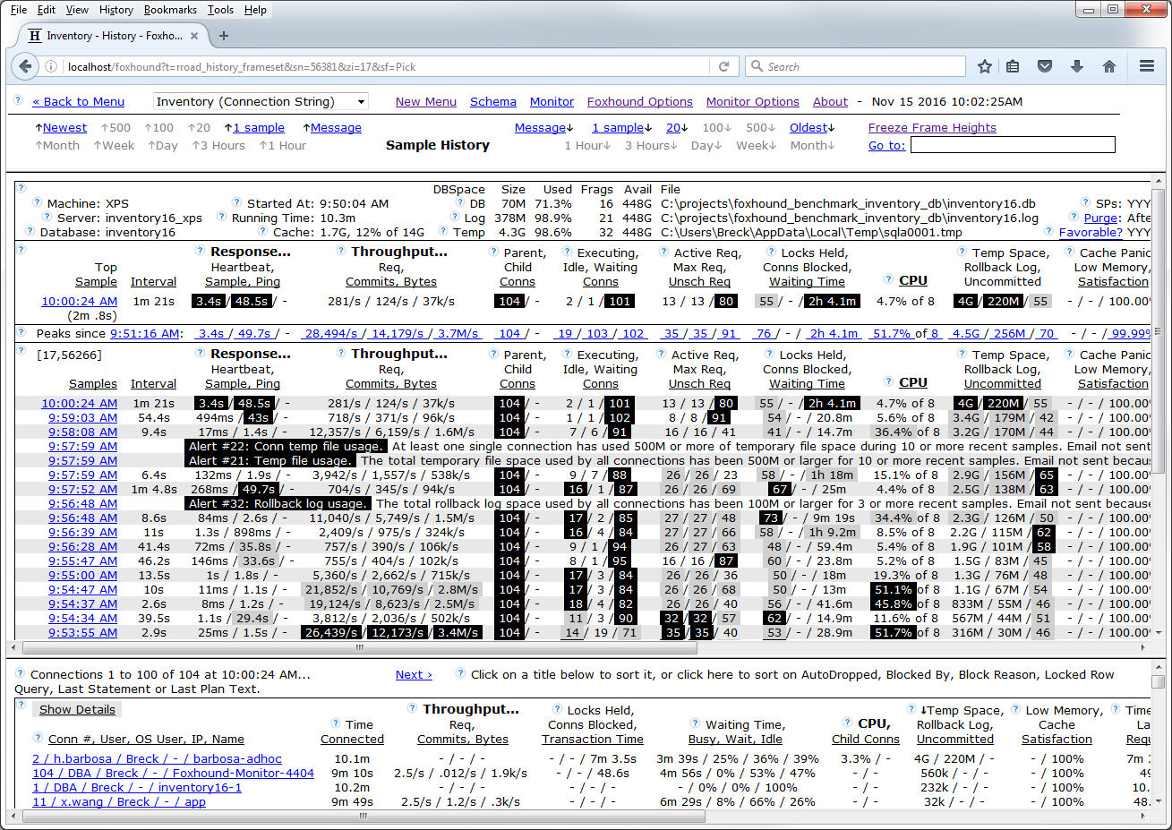Click the Firefox back arrow button
1172x830 pixels.
(x=25, y=66)
